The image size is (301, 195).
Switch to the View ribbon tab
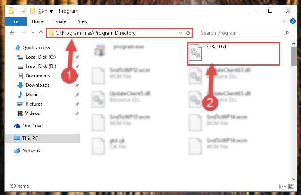(83, 21)
